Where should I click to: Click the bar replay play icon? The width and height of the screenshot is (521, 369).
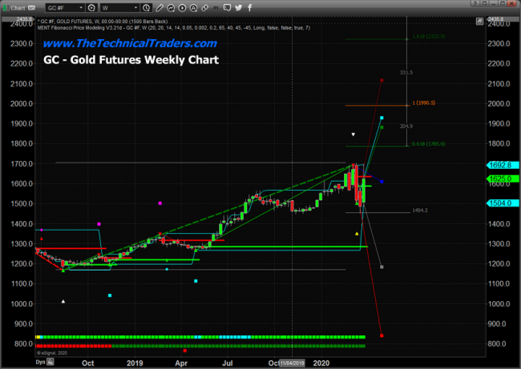pos(182,8)
